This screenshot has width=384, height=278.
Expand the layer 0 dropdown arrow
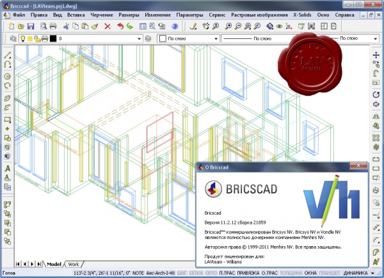139,38
